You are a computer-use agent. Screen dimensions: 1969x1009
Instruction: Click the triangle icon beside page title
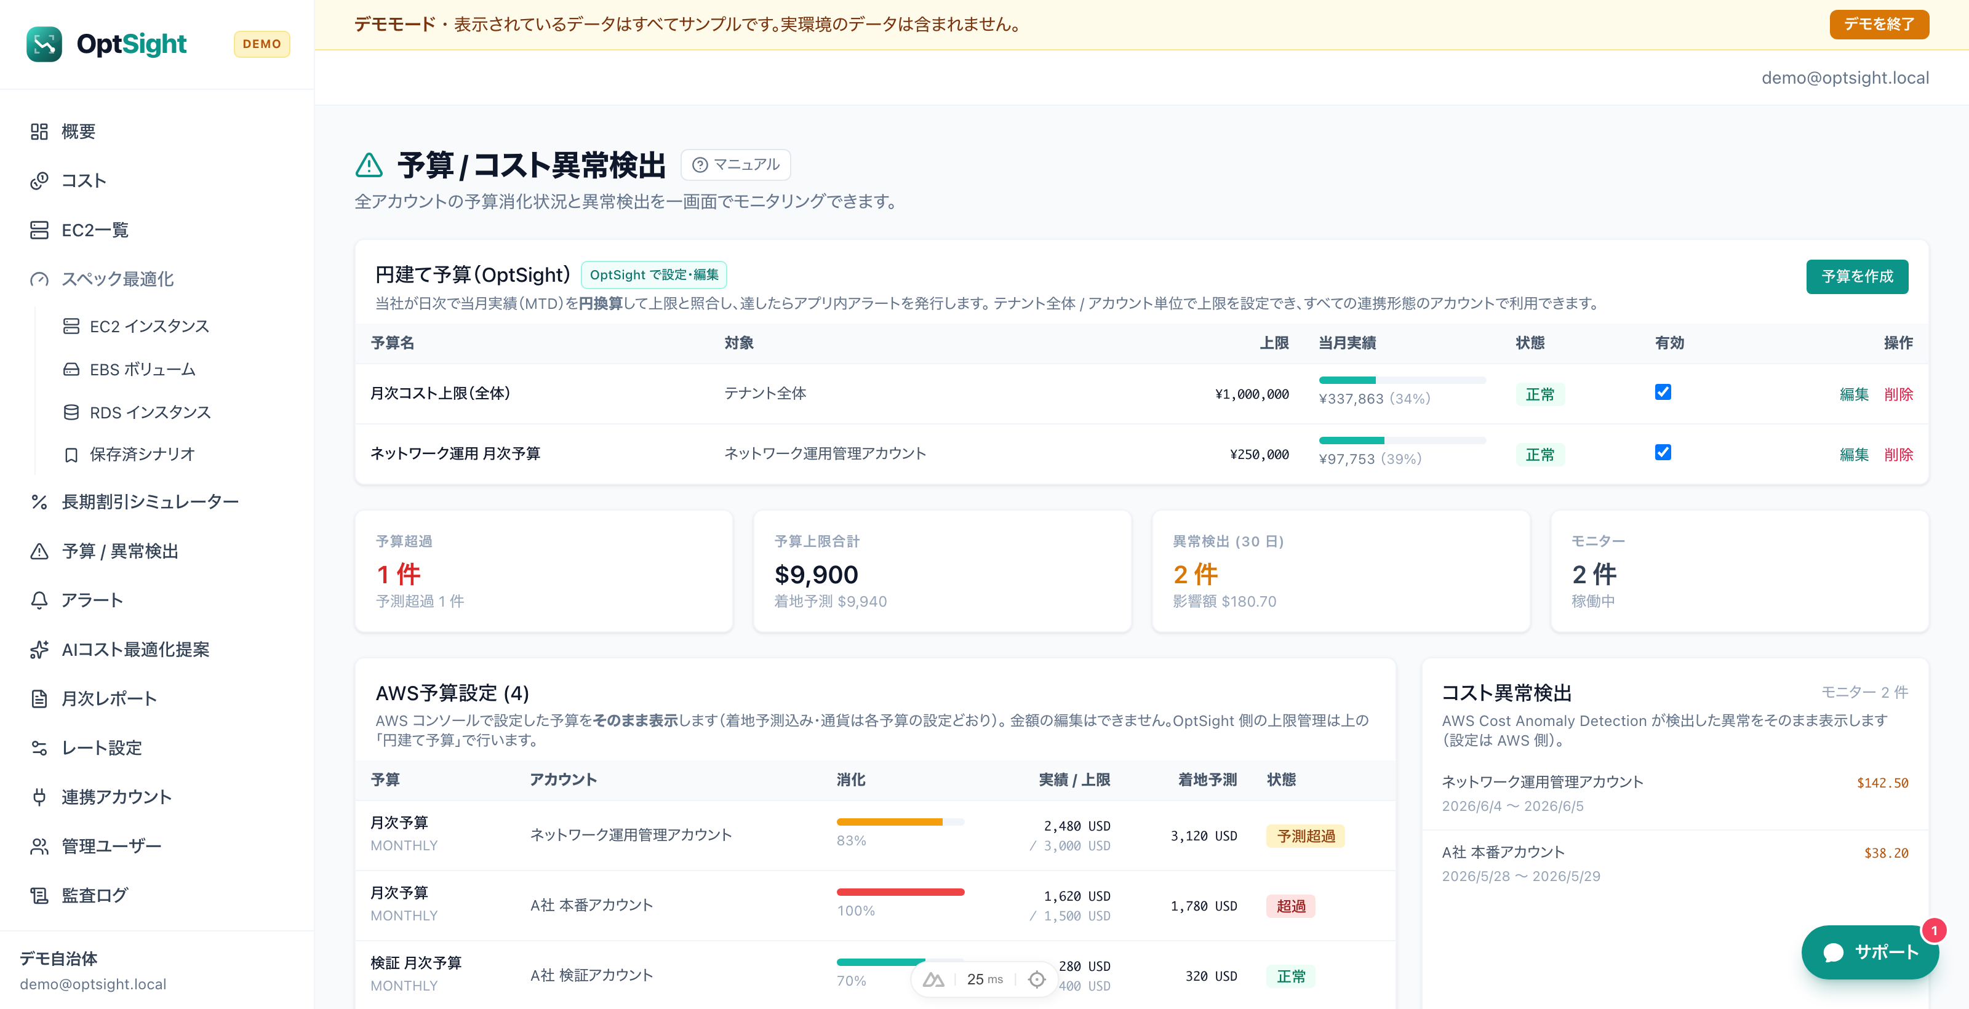(x=369, y=164)
